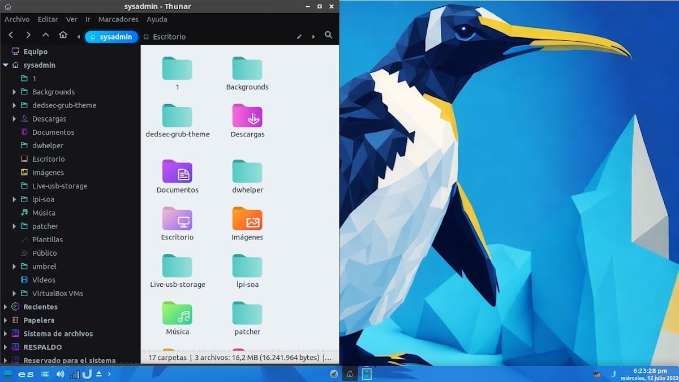Click the 'es' keyboard layout indicator

tap(26, 374)
